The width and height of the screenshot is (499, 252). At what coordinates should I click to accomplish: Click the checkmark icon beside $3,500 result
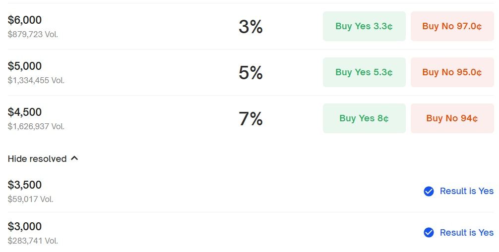pyautogui.click(x=429, y=191)
